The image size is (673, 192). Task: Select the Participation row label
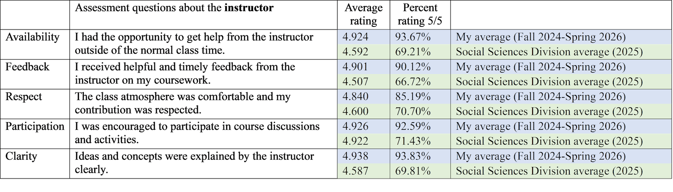click(x=35, y=127)
